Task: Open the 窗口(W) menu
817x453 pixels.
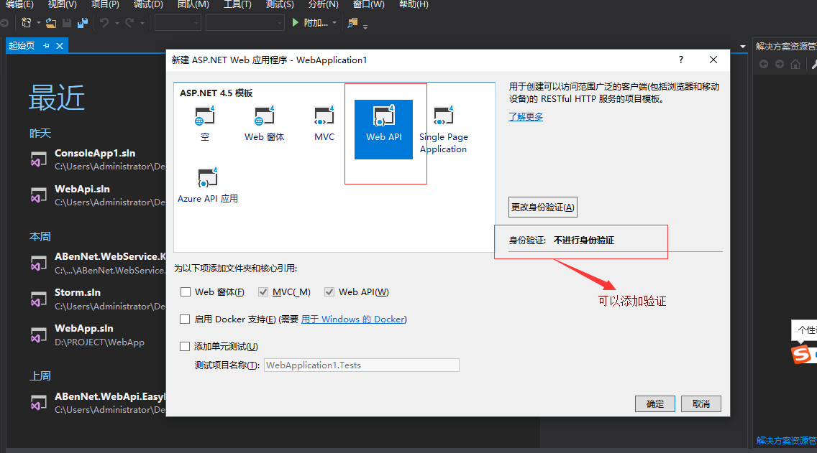Action: point(368,4)
